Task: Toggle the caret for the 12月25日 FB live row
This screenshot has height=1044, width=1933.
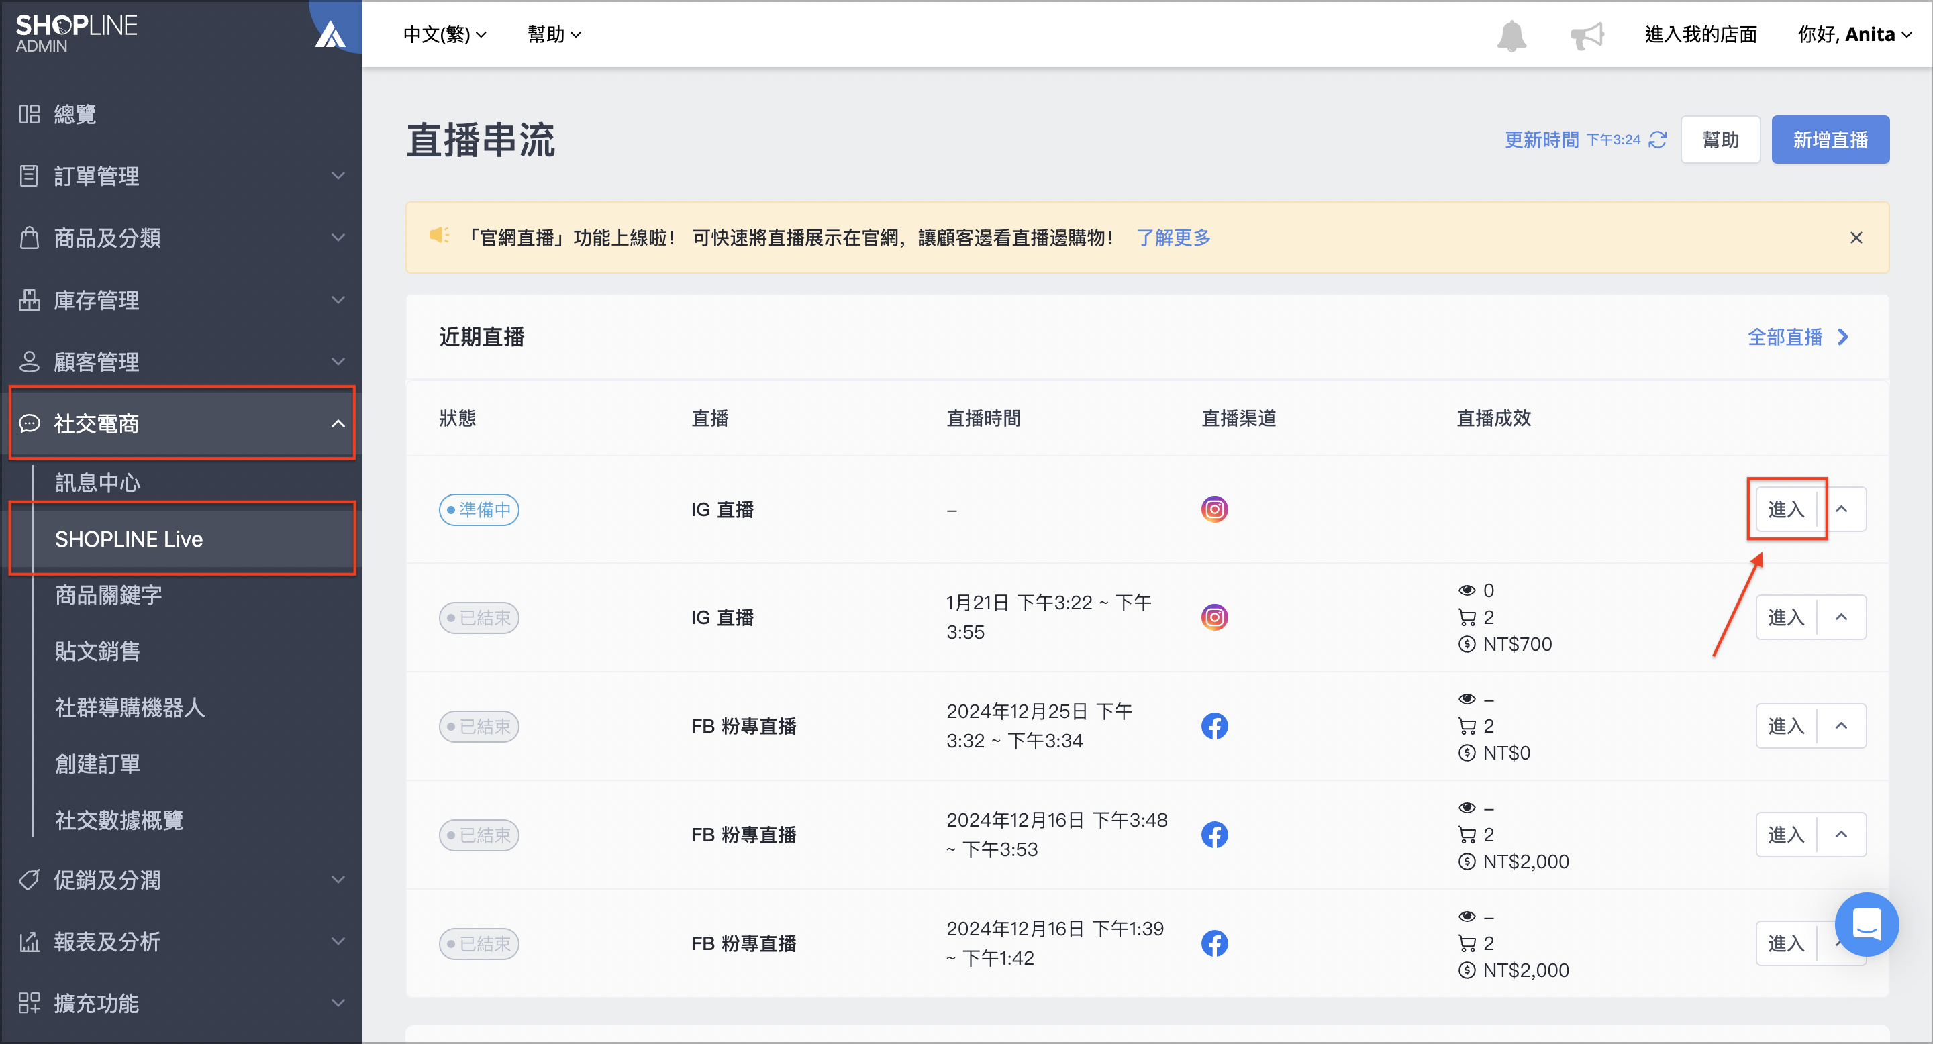Action: (1842, 726)
